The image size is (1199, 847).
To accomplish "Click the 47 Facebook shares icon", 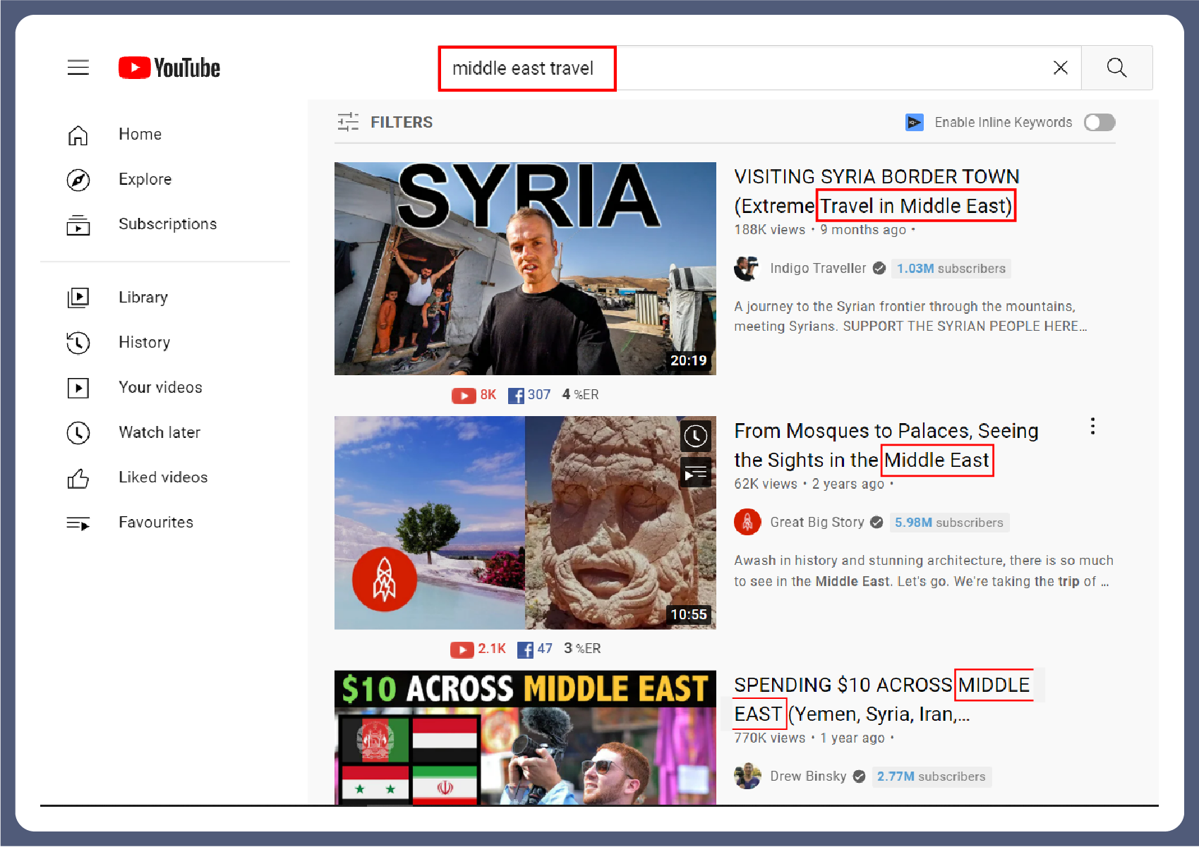I will tap(525, 650).
